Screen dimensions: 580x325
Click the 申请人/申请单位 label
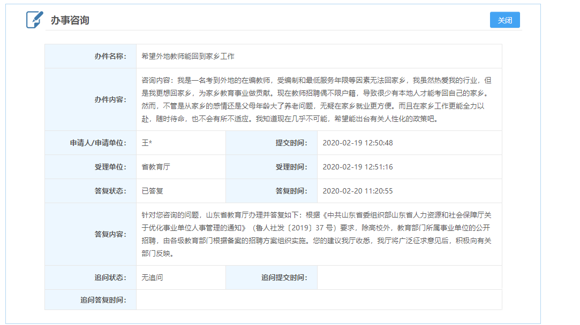pyautogui.click(x=98, y=143)
